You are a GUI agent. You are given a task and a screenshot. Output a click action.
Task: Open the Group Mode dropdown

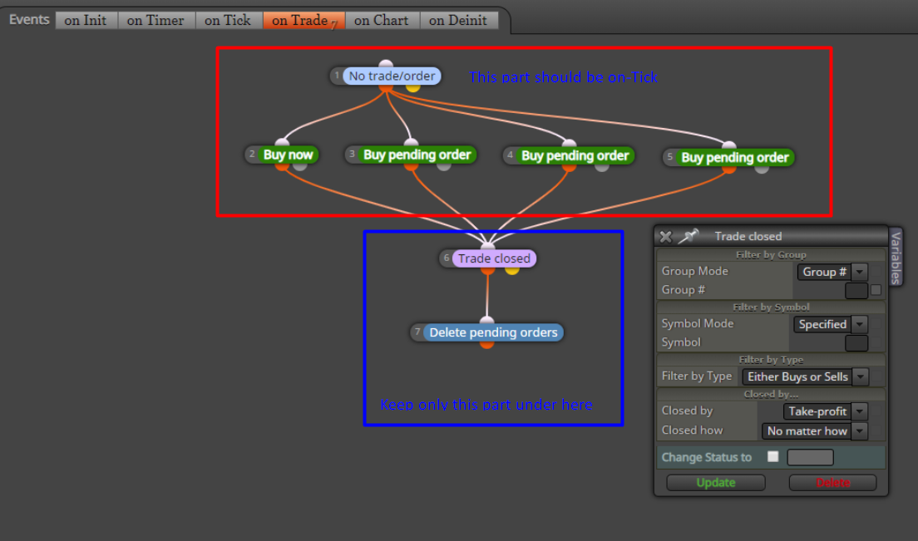point(832,272)
